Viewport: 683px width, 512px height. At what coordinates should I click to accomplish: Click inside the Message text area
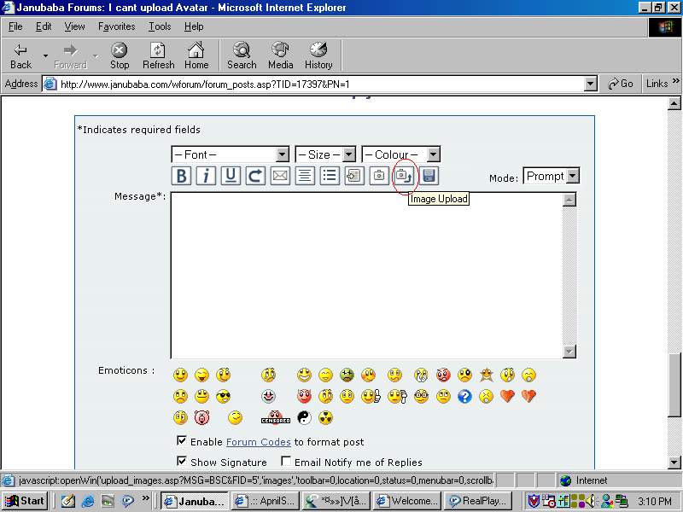(367, 275)
